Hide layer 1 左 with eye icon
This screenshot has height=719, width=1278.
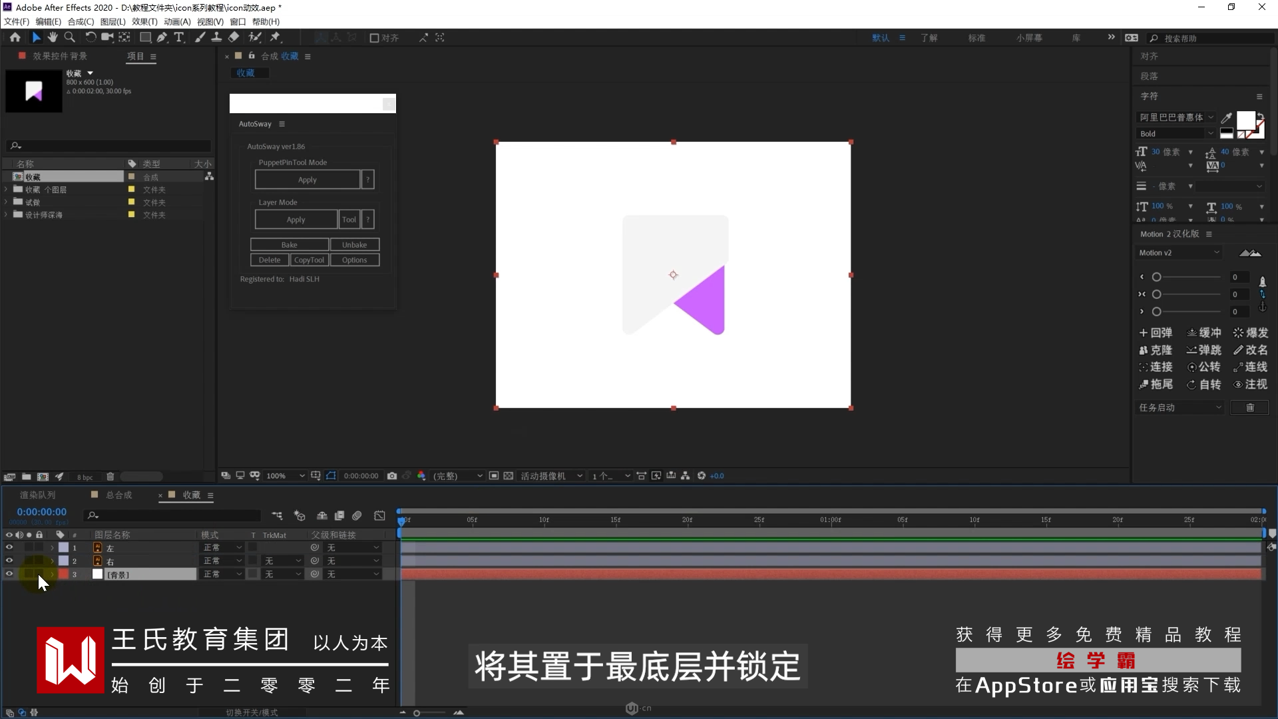coord(9,547)
